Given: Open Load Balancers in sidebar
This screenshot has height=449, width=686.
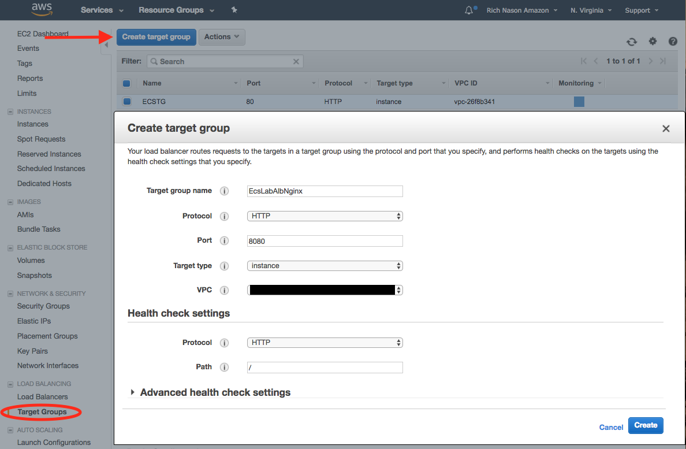Looking at the screenshot, I should click(42, 397).
